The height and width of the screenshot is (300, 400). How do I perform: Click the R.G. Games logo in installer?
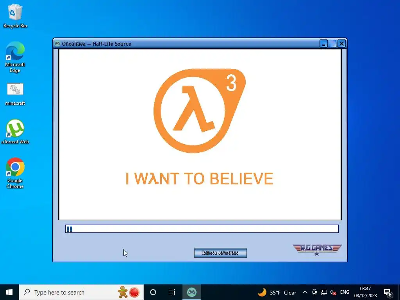317,249
